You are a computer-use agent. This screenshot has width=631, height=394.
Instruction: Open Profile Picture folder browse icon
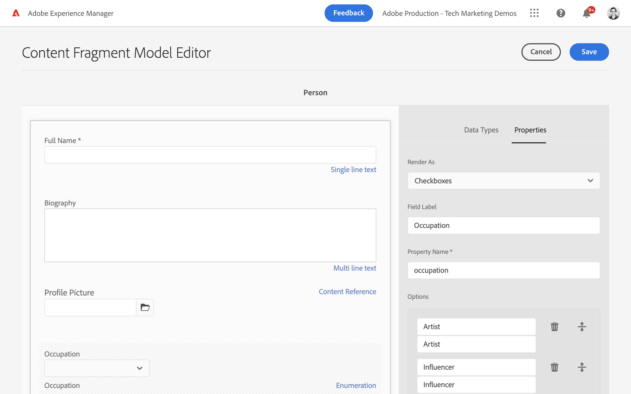click(145, 307)
